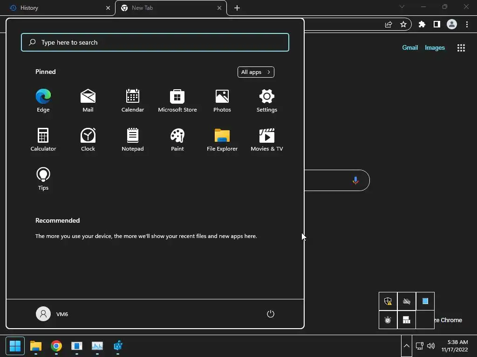Launch Movies & TV app
This screenshot has width=477, height=357.
pos(267,139)
